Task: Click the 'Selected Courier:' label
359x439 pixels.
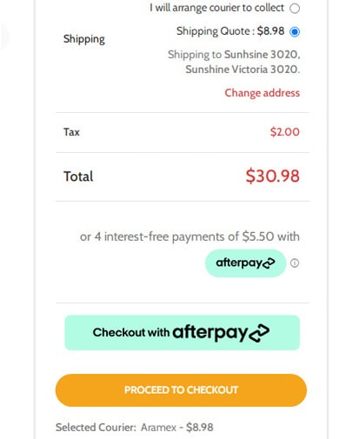Action: [96, 428]
